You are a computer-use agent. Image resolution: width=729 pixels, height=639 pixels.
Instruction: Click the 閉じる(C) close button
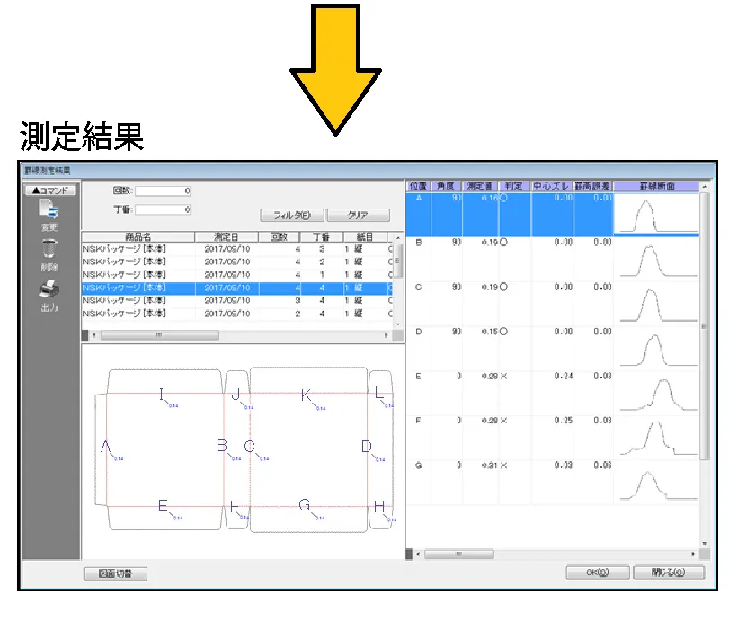click(x=670, y=572)
